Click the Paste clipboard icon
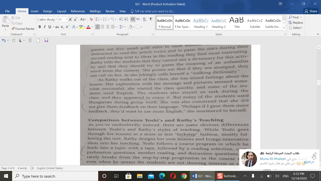 pyautogui.click(x=6, y=20)
